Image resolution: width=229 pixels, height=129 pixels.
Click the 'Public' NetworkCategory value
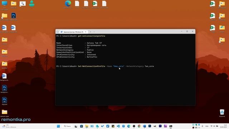tap(90, 50)
